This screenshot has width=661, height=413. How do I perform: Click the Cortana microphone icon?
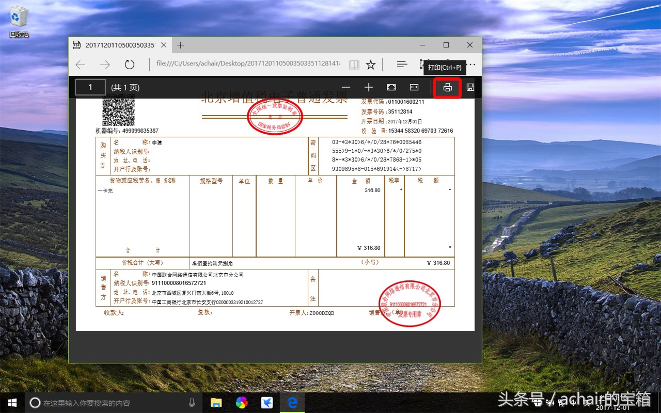(192, 403)
